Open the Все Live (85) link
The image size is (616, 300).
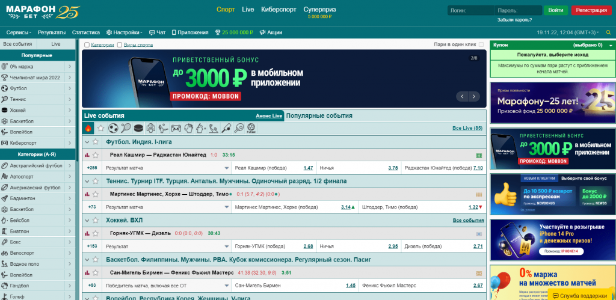pos(467,129)
